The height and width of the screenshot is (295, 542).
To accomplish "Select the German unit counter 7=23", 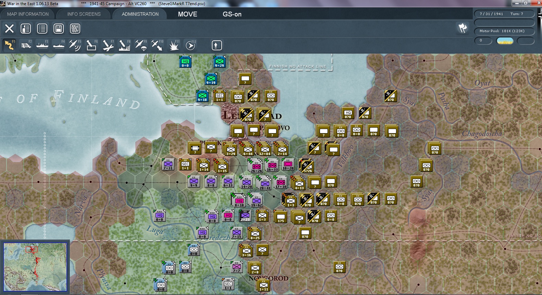I will click(245, 216).
